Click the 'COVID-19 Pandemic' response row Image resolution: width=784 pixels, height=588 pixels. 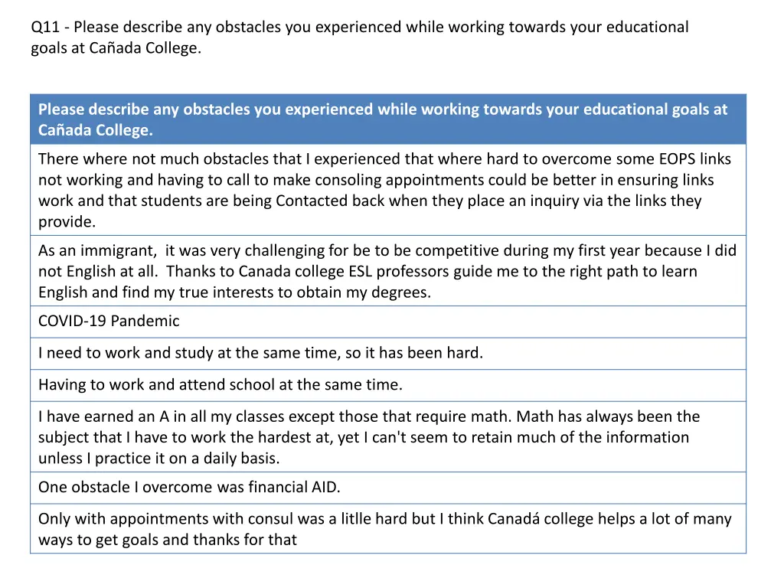pyautogui.click(x=388, y=322)
